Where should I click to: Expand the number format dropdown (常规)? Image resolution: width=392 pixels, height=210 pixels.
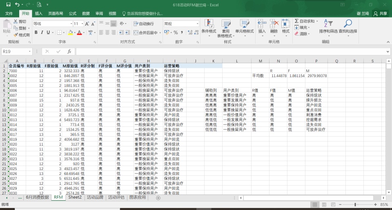point(198,24)
